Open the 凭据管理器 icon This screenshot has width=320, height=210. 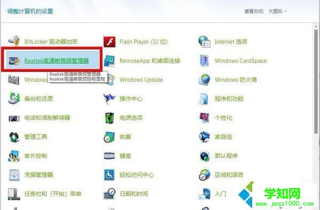(14, 175)
